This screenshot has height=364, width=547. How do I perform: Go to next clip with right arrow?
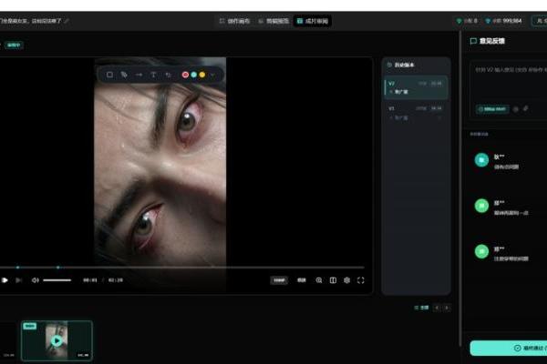(447, 308)
